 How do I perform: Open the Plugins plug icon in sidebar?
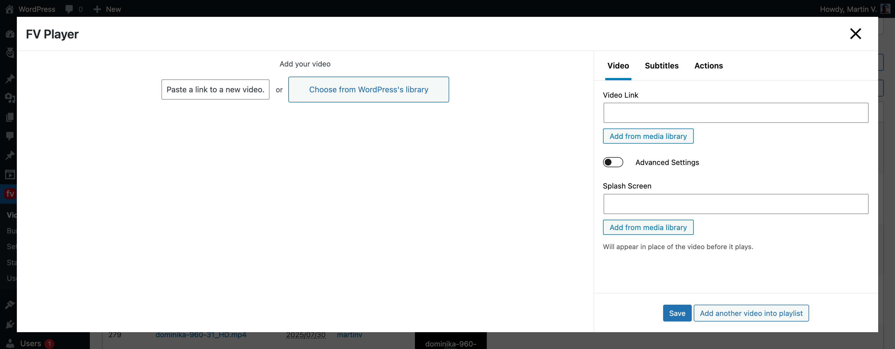click(10, 324)
